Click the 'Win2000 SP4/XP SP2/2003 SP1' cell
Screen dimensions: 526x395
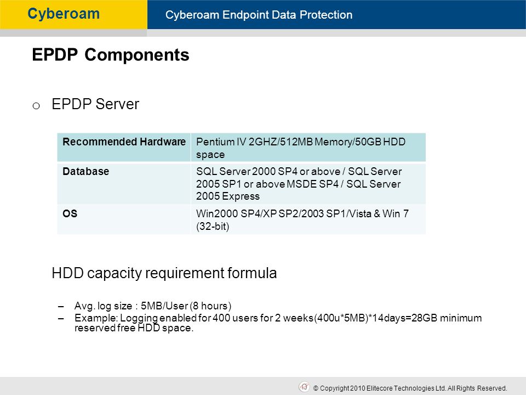(308, 219)
